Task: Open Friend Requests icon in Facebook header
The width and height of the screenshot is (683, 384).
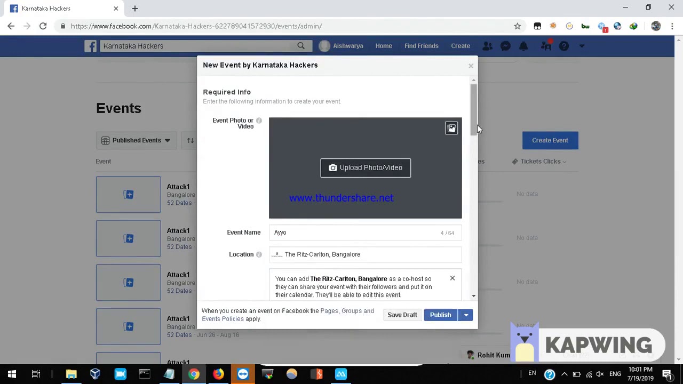Action: coord(487,46)
